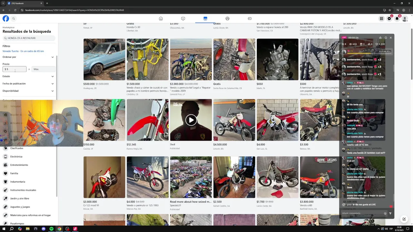Go to Facebook Home icon

click(161, 18)
